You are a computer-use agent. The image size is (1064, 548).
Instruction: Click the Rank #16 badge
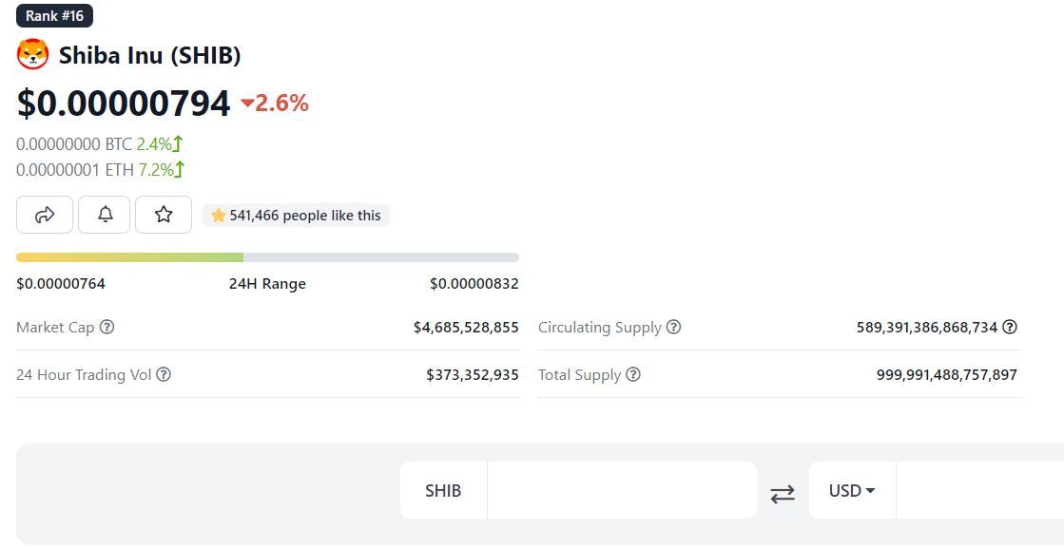click(54, 16)
